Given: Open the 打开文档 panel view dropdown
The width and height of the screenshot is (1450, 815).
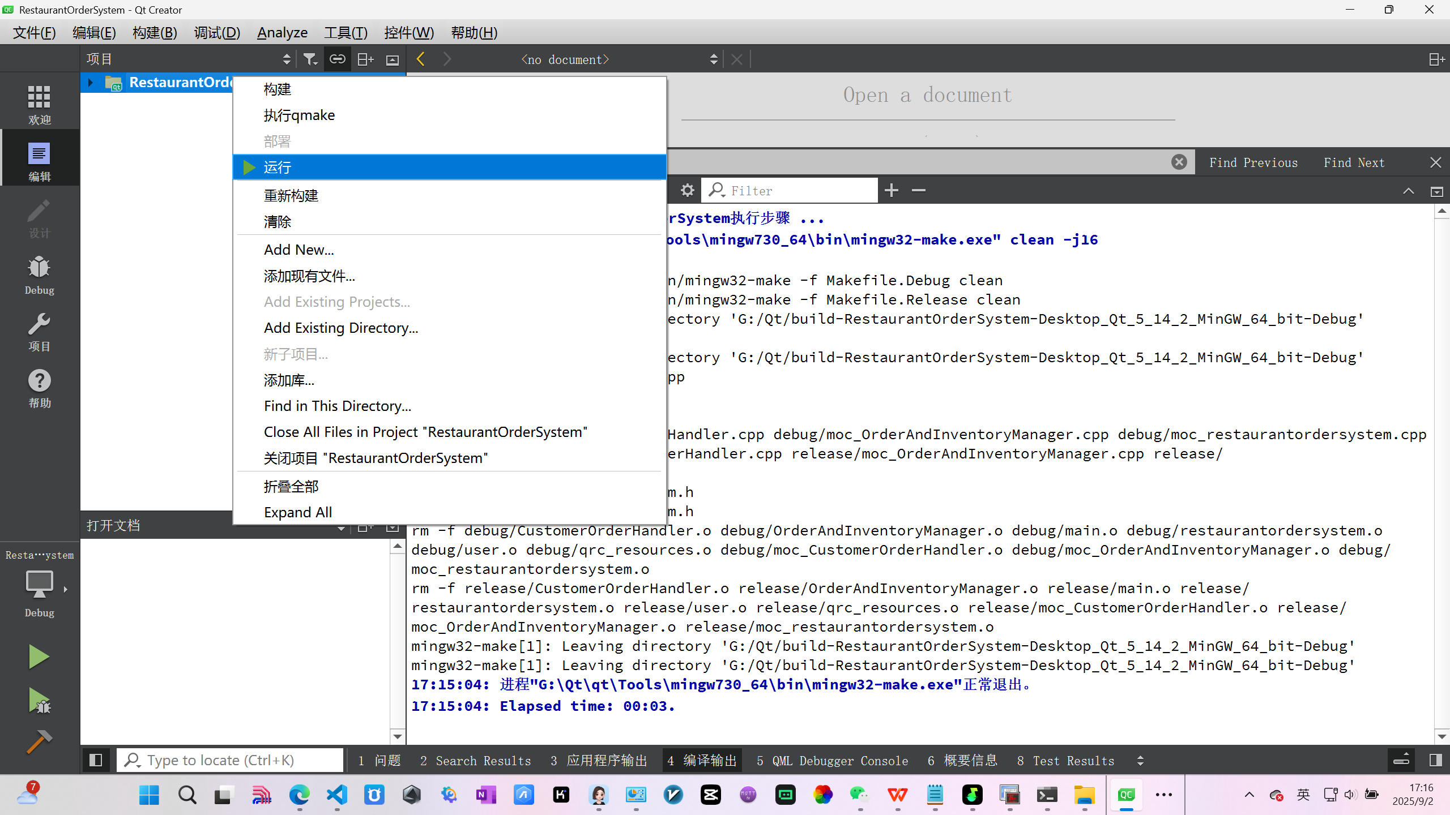Looking at the screenshot, I should (341, 527).
